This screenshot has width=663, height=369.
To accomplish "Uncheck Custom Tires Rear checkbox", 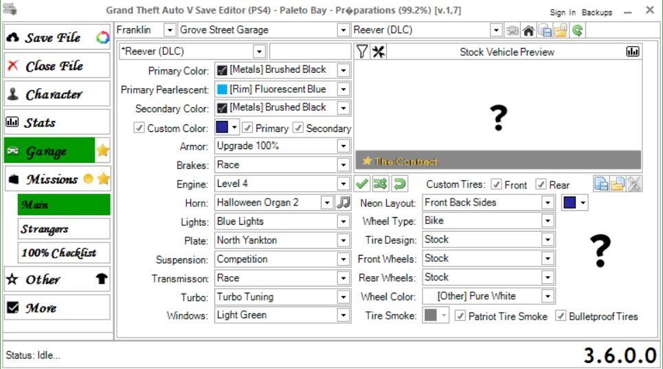I will pyautogui.click(x=541, y=184).
